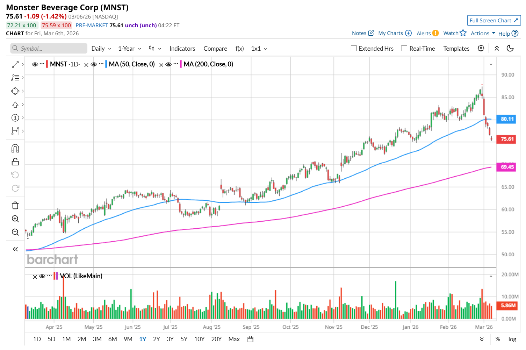
Task: Open the Indicators menu
Action: [x=182, y=49]
